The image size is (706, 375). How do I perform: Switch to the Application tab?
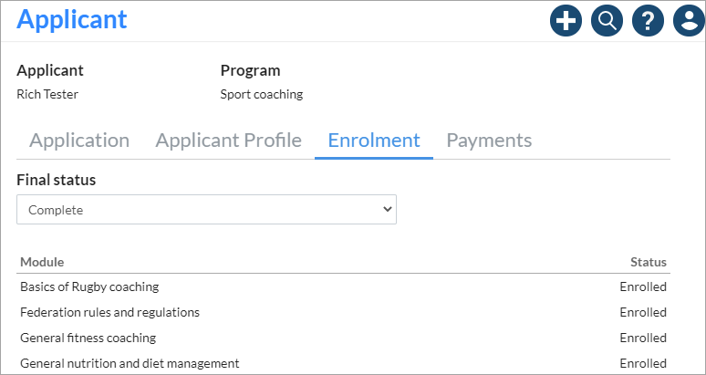(79, 141)
